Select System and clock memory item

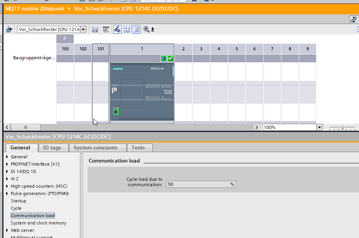coord(39,223)
